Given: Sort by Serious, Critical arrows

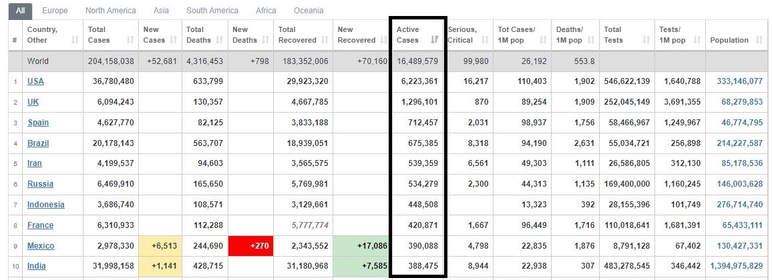Looking at the screenshot, I should tap(485, 40).
